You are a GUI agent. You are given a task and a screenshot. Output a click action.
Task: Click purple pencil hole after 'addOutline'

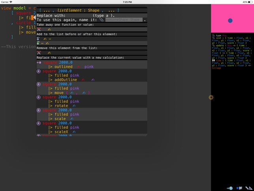pos(93,80)
